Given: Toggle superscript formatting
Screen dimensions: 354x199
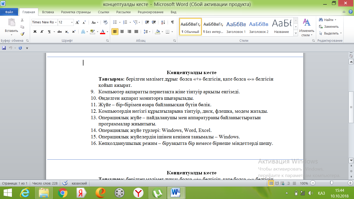Looking at the screenshot, I should point(74,32).
